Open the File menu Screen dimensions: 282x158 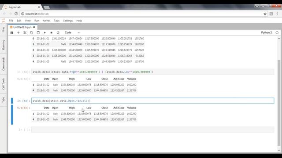point(11,21)
